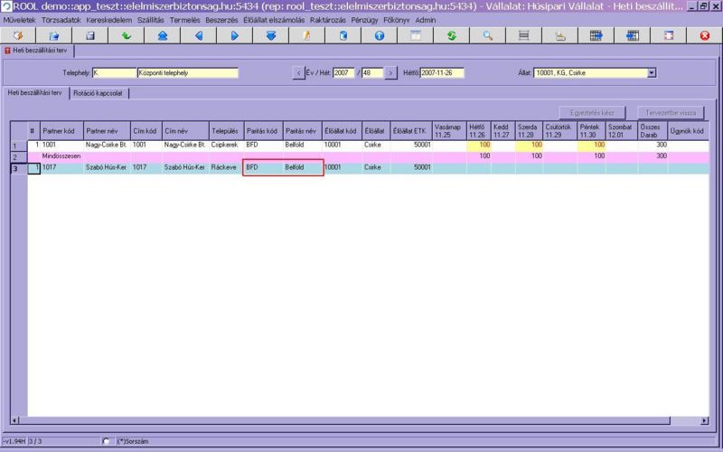Click the blue right arrow next record icon

(x=235, y=36)
